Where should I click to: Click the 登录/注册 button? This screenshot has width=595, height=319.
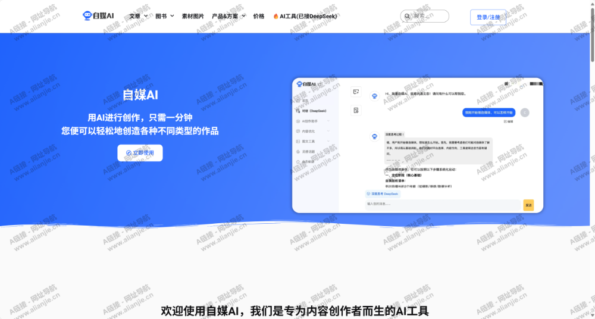coord(488,17)
